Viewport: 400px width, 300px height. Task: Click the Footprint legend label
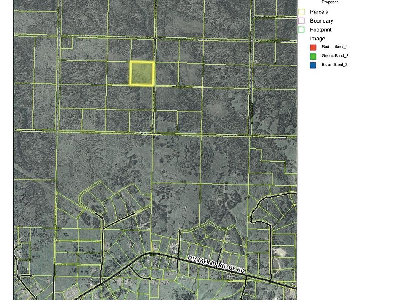321,30
